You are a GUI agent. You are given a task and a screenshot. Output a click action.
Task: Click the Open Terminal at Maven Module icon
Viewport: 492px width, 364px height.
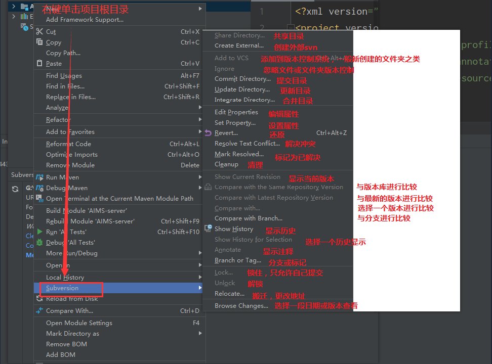click(x=39, y=198)
